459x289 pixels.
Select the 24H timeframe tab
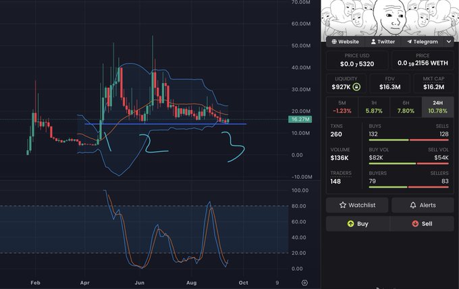tap(437, 107)
